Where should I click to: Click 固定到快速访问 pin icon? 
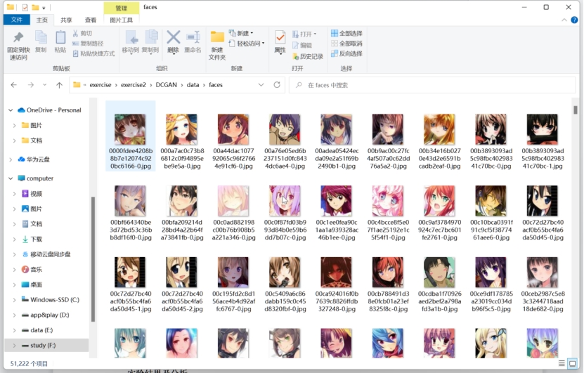(x=18, y=42)
